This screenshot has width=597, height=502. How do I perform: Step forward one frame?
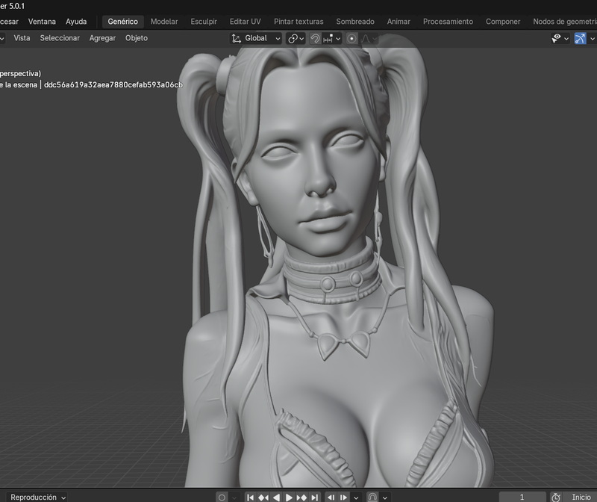coord(343,497)
